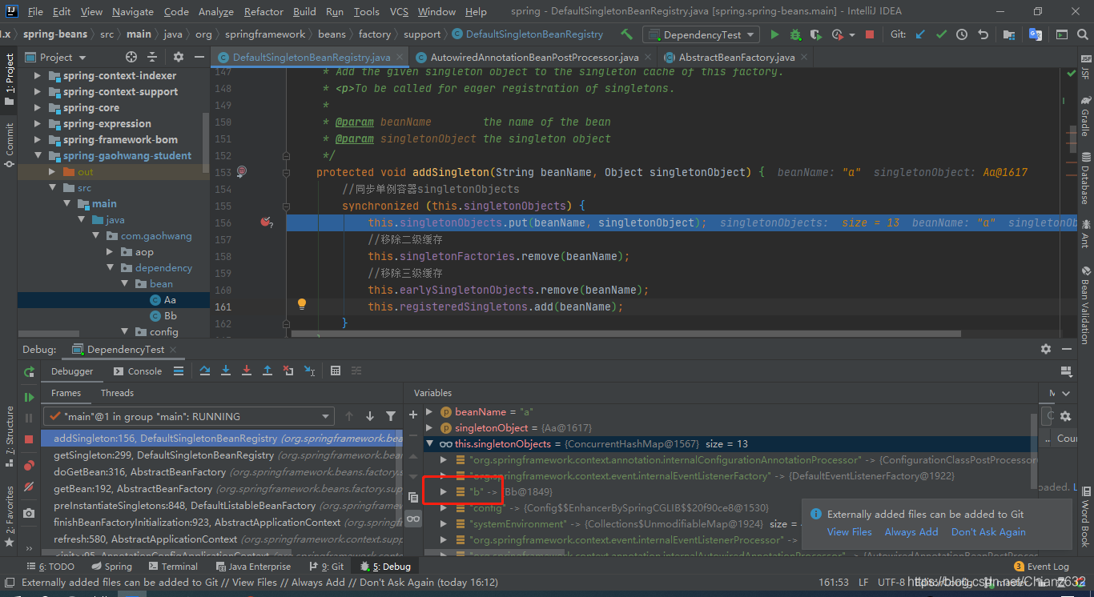Viewport: 1094px width, 597px height.
Task: Click the camera thread dump icon
Action: point(29,513)
